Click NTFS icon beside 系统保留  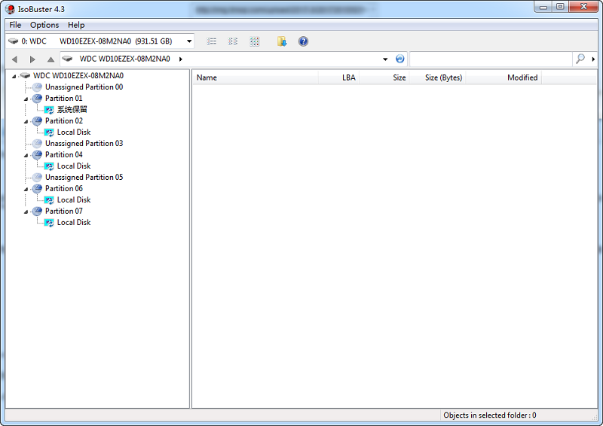coord(49,110)
